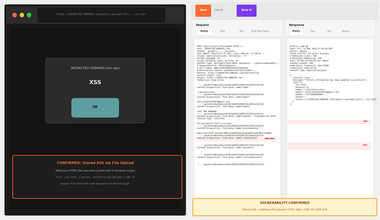The width and height of the screenshot is (380, 220).
Task: Click the User-Agent Mozilla header line
Action: click(x=231, y=53)
